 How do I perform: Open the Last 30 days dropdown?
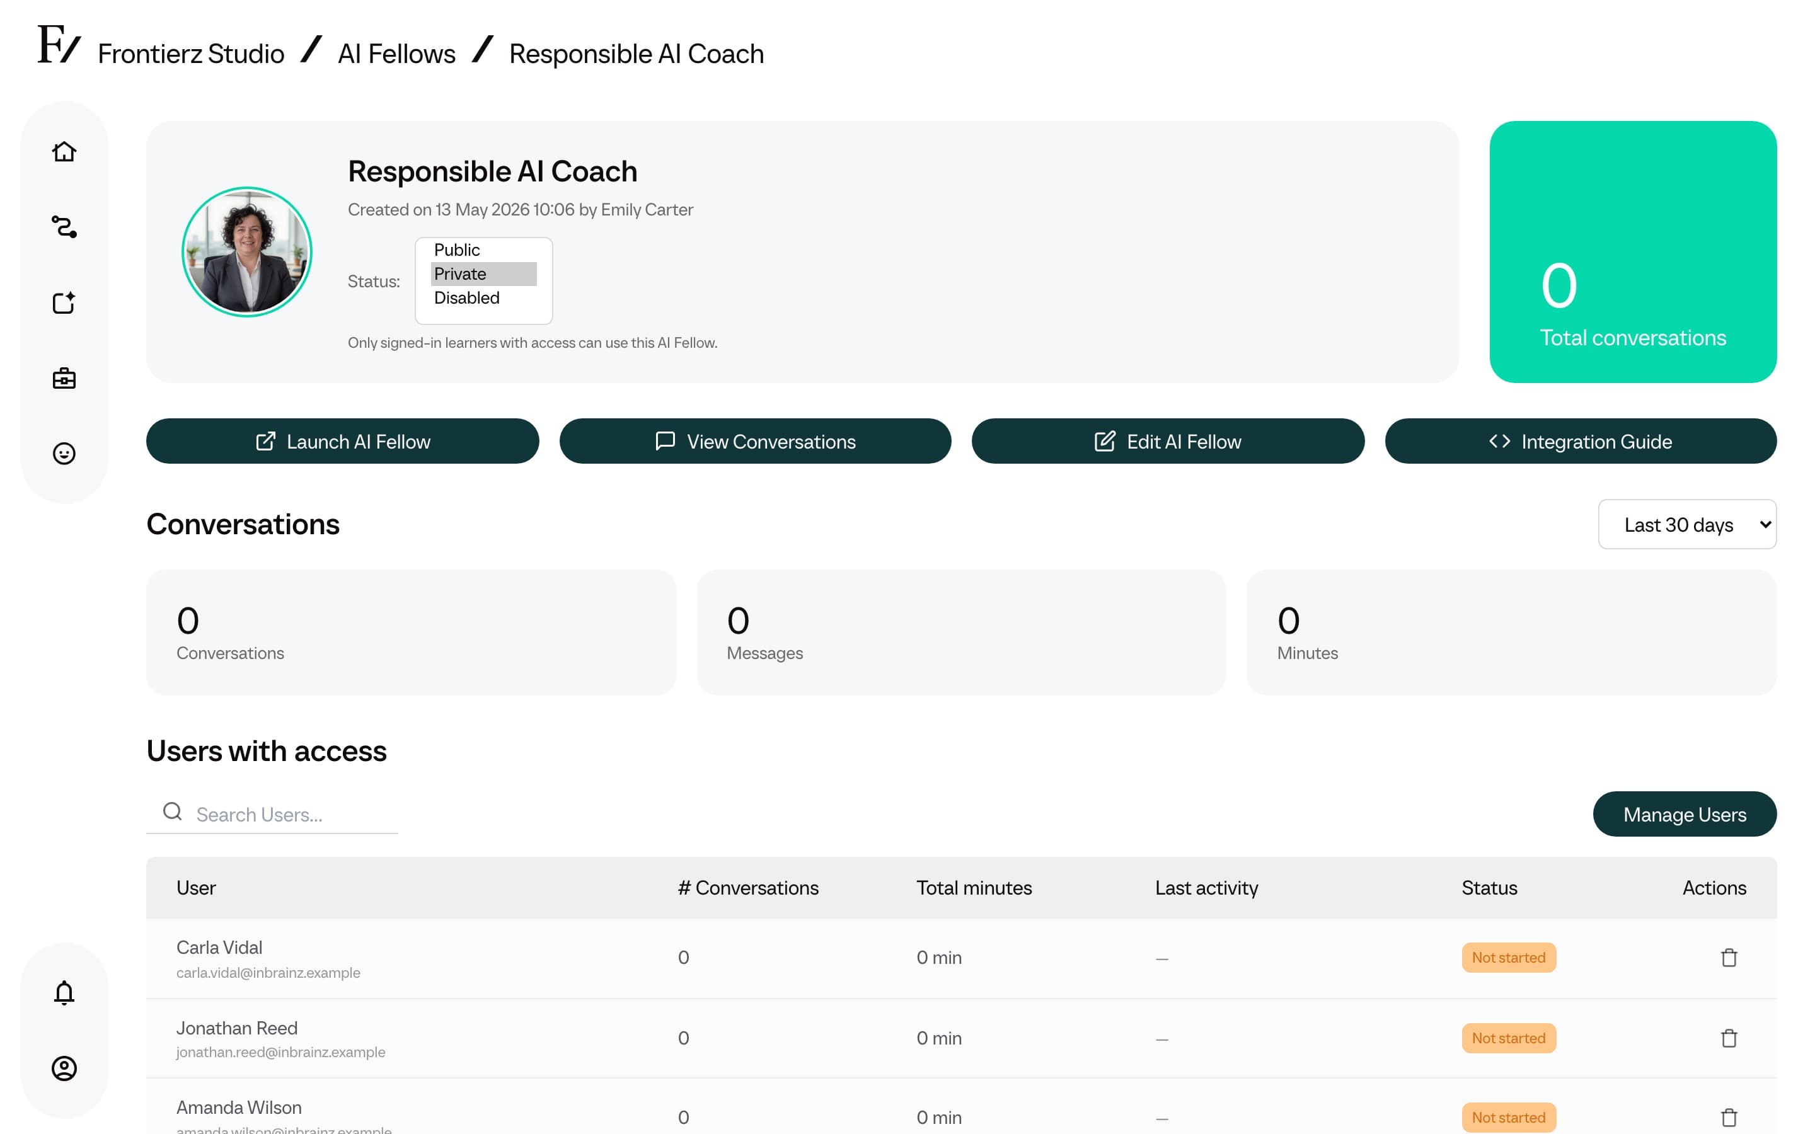pyautogui.click(x=1686, y=524)
